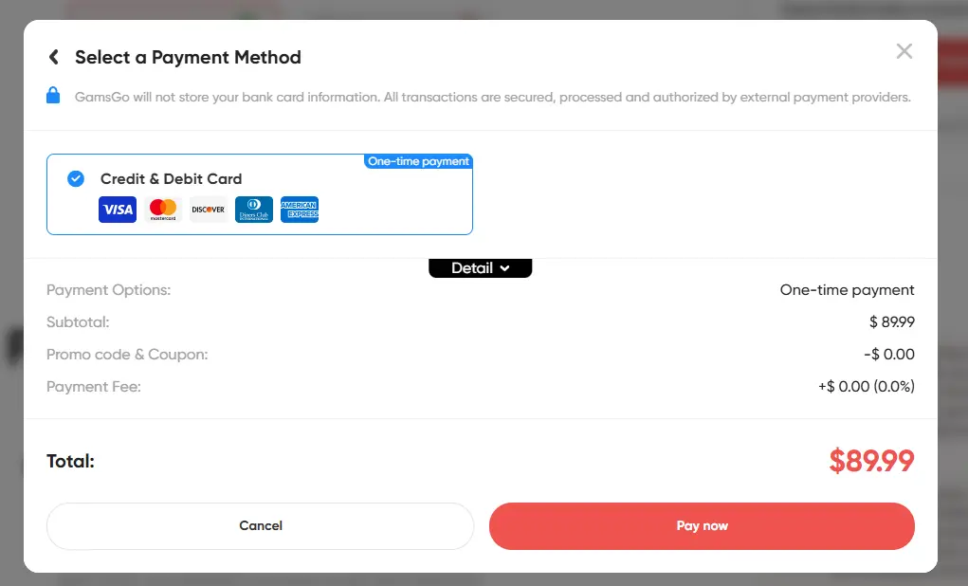The image size is (968, 586).
Task: Click the Select a Payment Method heading
Action: click(x=188, y=57)
